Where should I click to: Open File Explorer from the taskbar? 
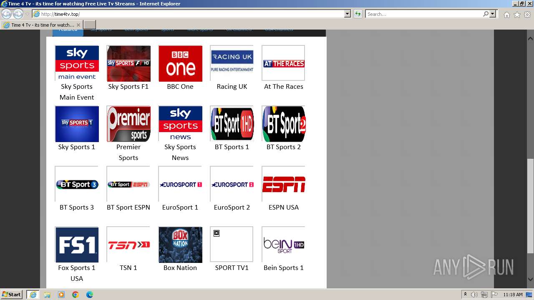[47, 295]
